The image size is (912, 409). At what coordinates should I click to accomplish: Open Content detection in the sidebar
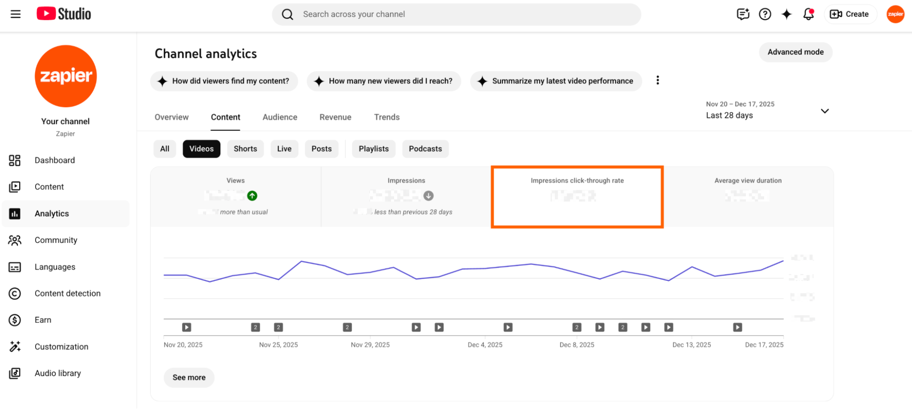[66, 293]
